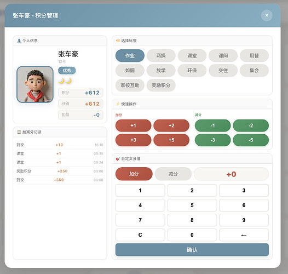Tap keypad digit 1
Viewport: 288px width, 274px height.
coord(140,190)
